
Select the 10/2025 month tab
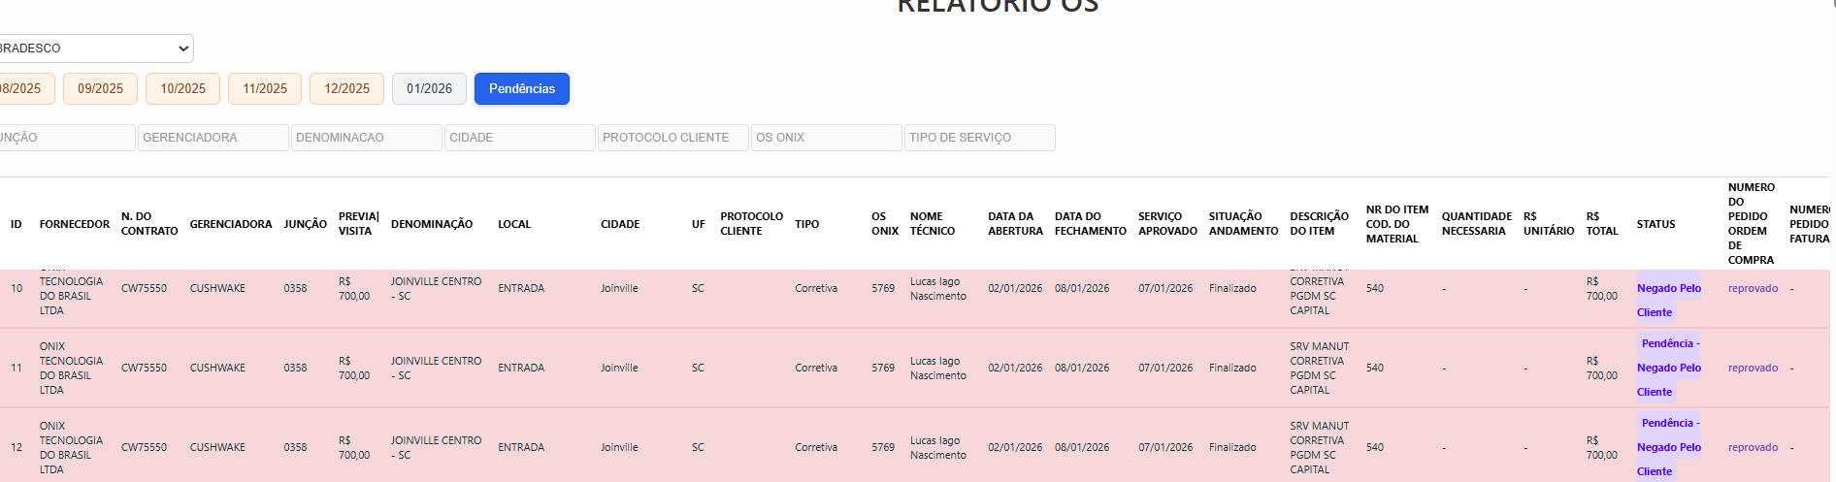coord(182,88)
